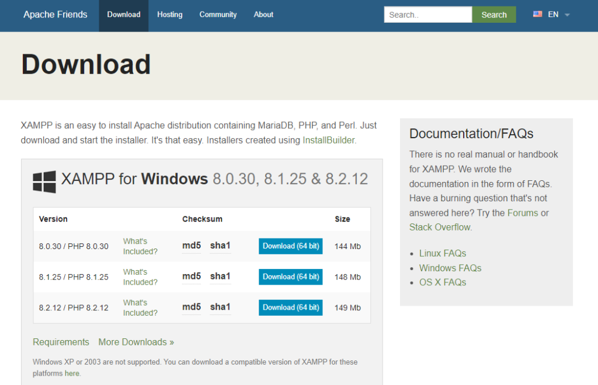Show sha1 checksum for 8.0.30
Viewport: 598px width, 385px height.
point(220,246)
